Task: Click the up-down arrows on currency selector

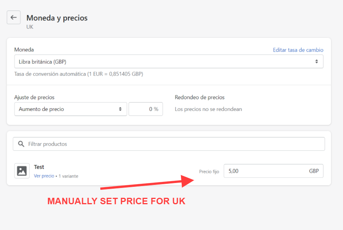Action: tap(316, 62)
